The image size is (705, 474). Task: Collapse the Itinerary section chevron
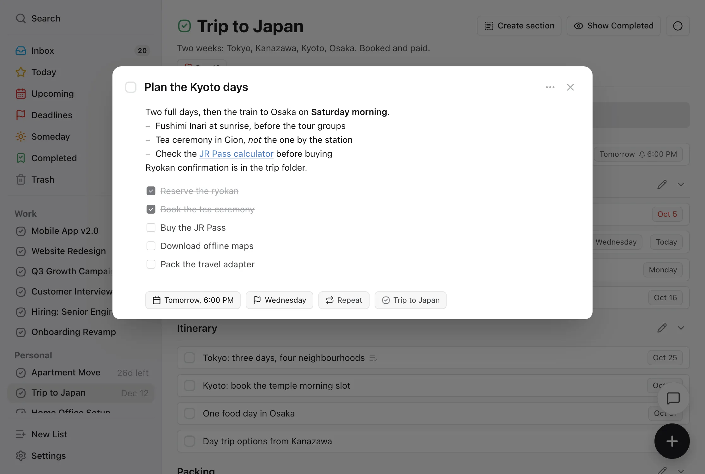pos(681,328)
